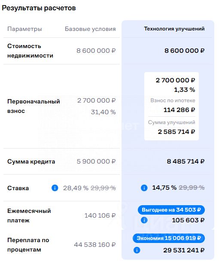Click 'Параметры' column header
219x267 pixels.
click(24, 29)
